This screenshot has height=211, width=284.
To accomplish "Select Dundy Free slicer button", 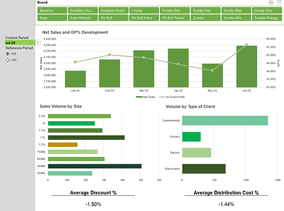I will coord(205,10).
